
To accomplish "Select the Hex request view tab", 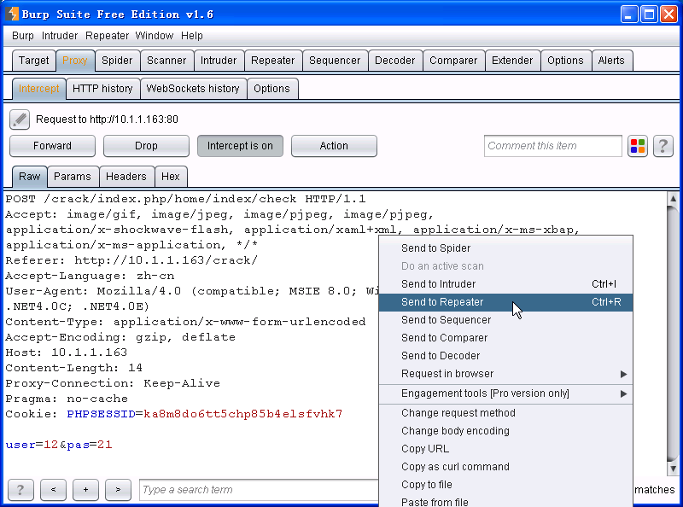I will 171,177.
